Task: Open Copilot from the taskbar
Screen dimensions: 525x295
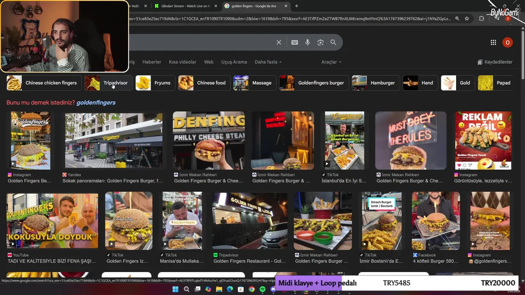Action: pyautogui.click(x=208, y=289)
